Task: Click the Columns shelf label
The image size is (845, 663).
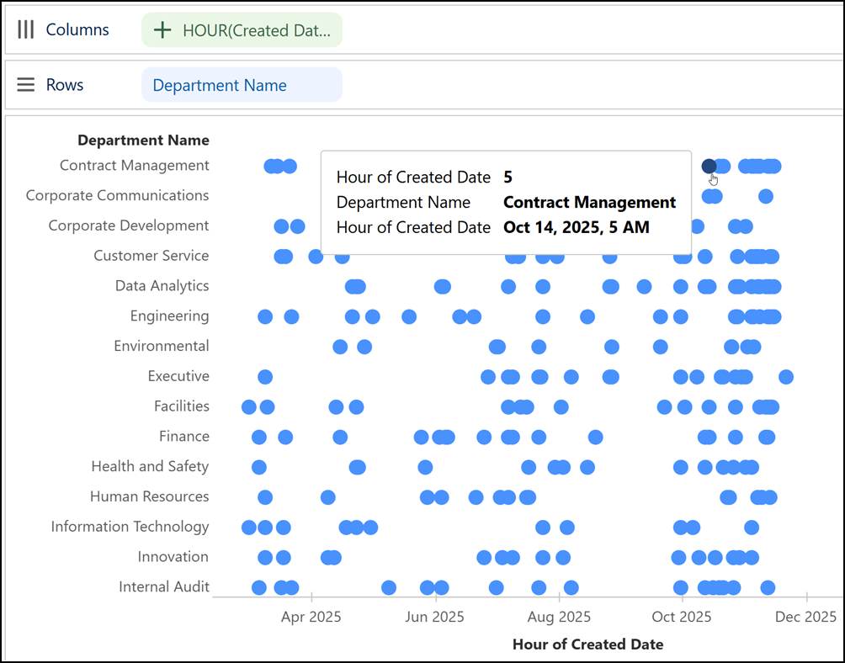Action: click(77, 29)
